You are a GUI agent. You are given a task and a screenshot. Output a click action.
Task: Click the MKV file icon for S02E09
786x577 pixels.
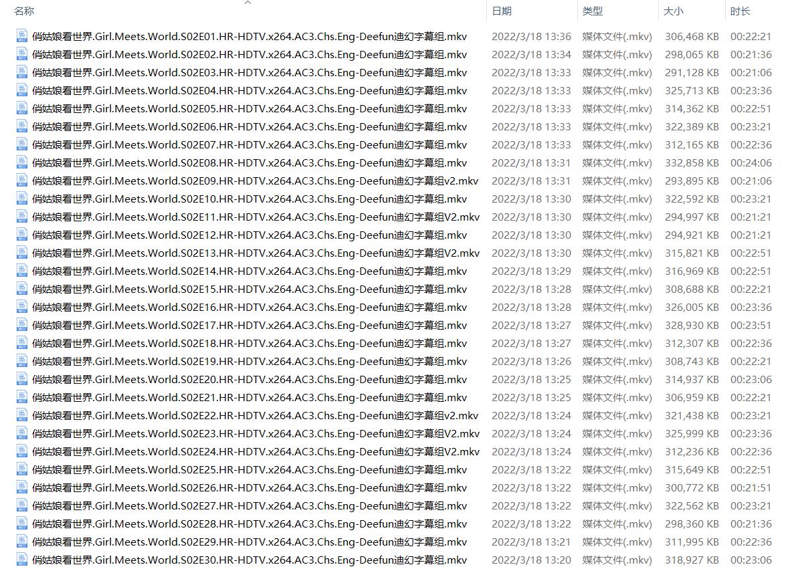[x=22, y=181]
